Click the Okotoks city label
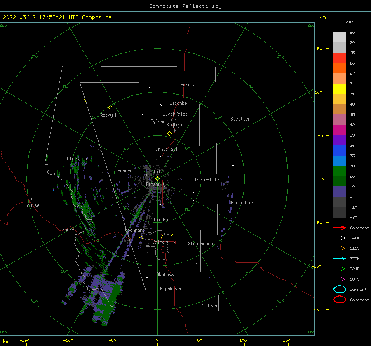Viewport: 371px width, 346px height. click(x=165, y=274)
